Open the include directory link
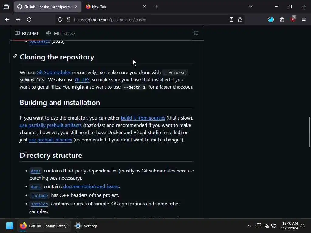The image size is (311, 233). point(39,195)
